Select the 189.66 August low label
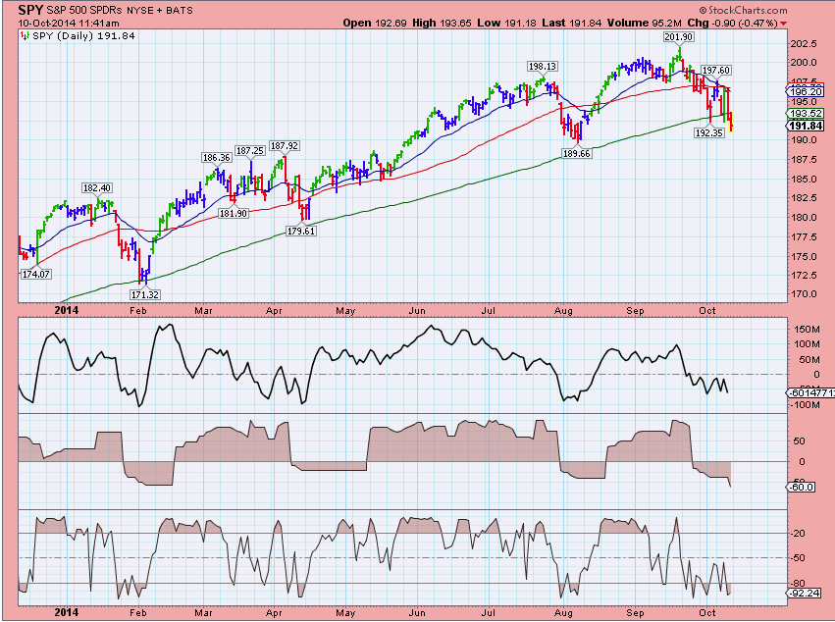Image resolution: width=835 pixels, height=622 pixels. (x=577, y=153)
